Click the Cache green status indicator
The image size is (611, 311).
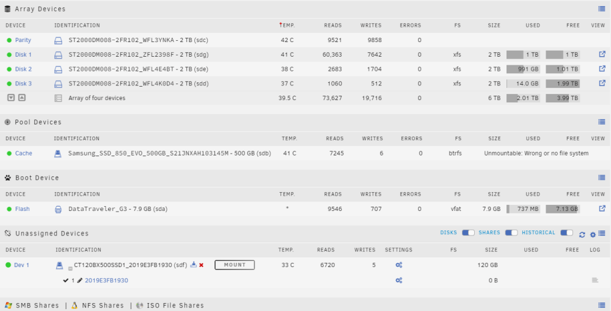[x=9, y=154]
